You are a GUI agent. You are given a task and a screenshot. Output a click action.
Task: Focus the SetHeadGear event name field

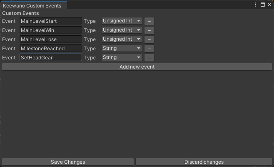(51, 57)
